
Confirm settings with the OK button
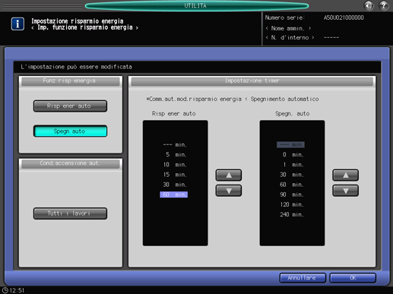point(353,278)
